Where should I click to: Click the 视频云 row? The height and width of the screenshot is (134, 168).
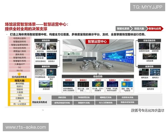(x=20, y=87)
